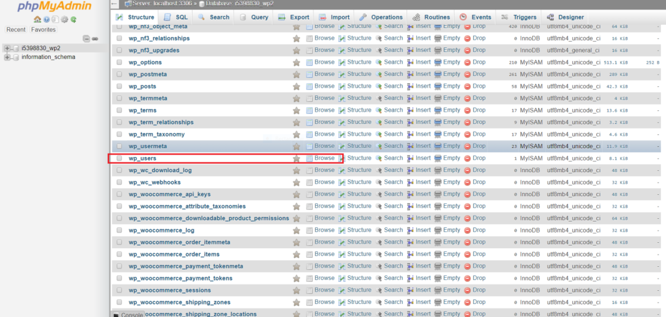Select information_schema database in sidebar
The height and width of the screenshot is (317, 666).
[x=48, y=57]
